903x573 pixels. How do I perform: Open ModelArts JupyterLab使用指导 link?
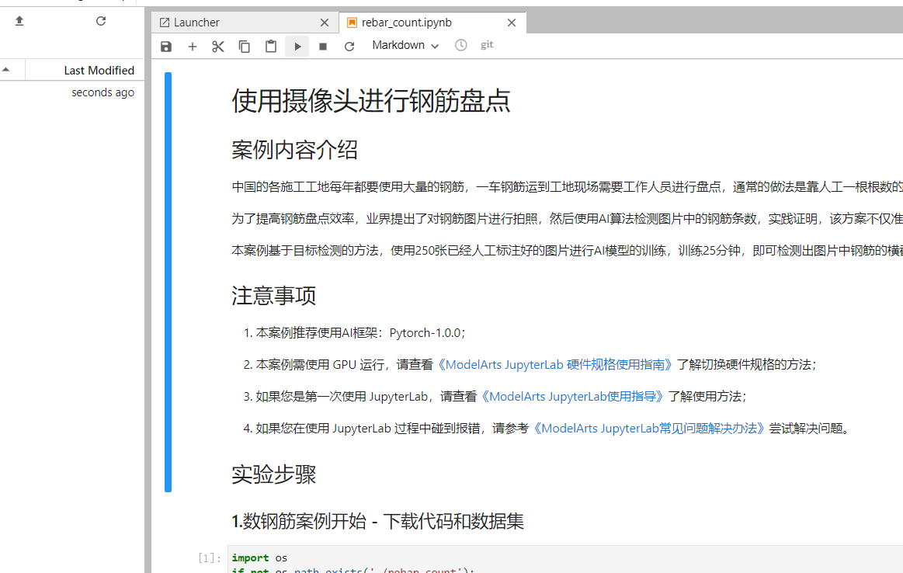pyautogui.click(x=572, y=396)
